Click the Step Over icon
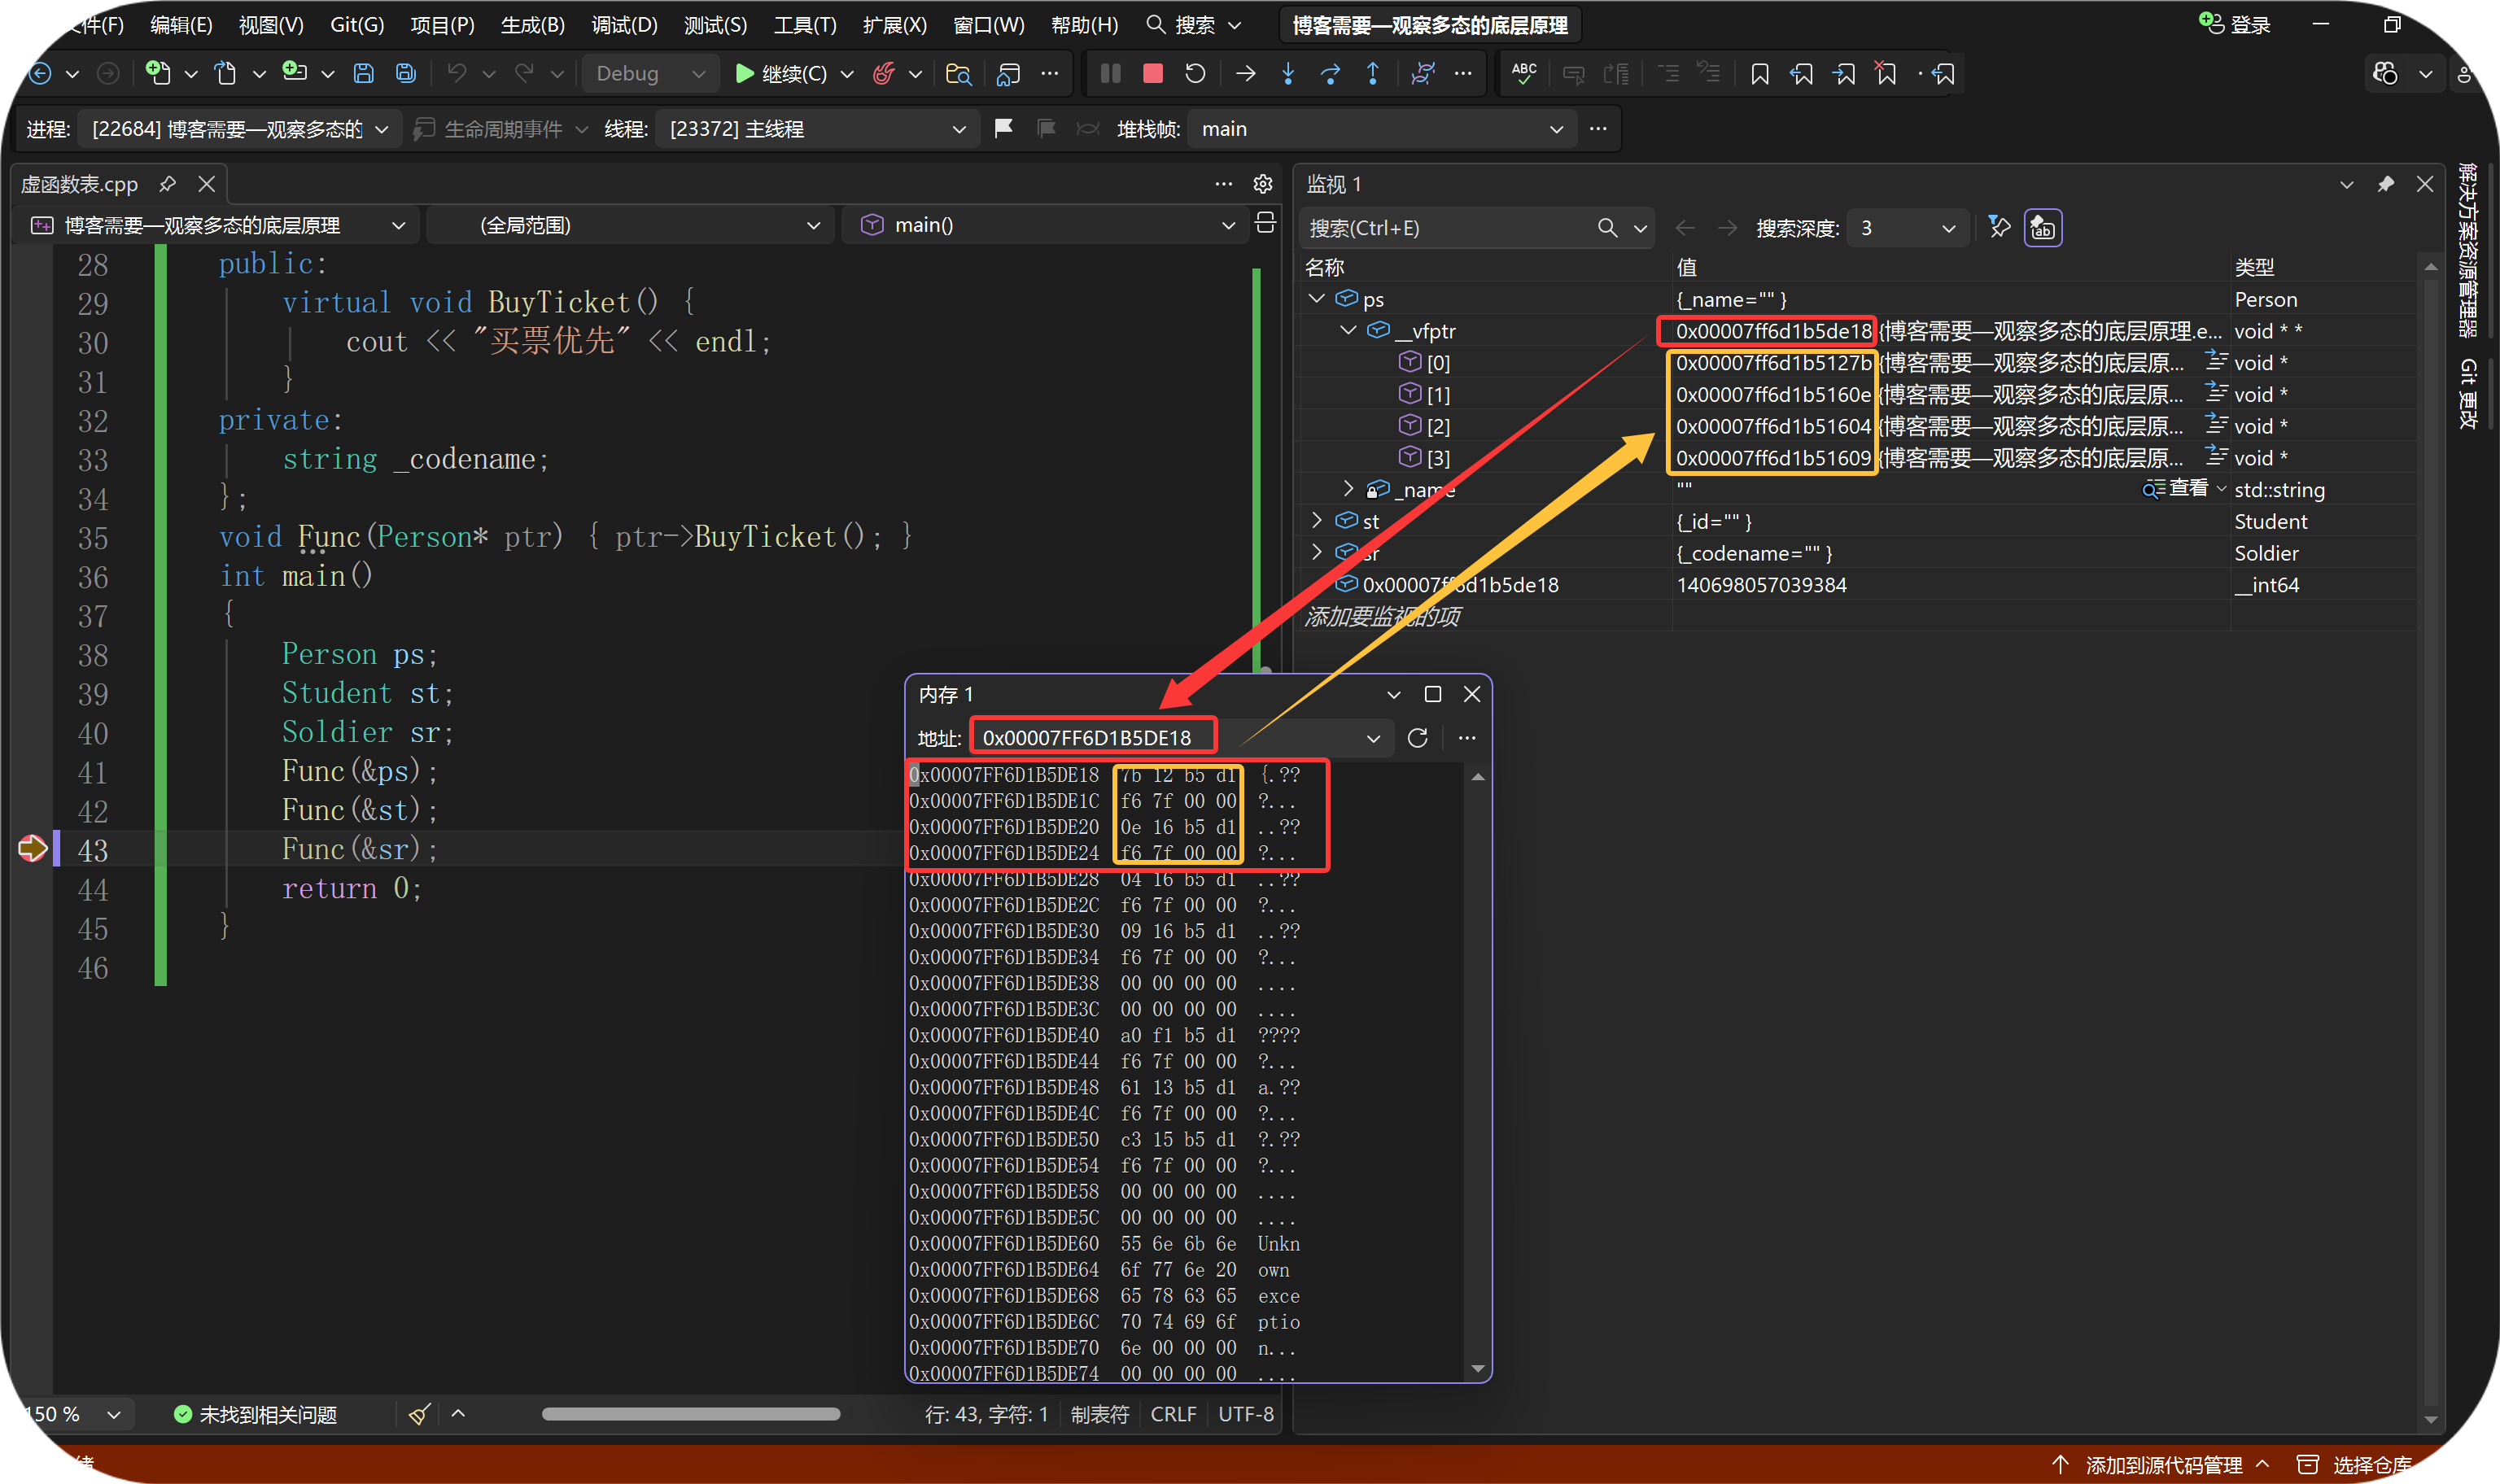This screenshot has width=2500, height=1484. (x=1330, y=73)
